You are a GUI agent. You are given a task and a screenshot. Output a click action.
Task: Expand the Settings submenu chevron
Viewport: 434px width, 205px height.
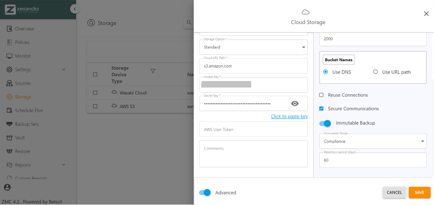[63, 70]
